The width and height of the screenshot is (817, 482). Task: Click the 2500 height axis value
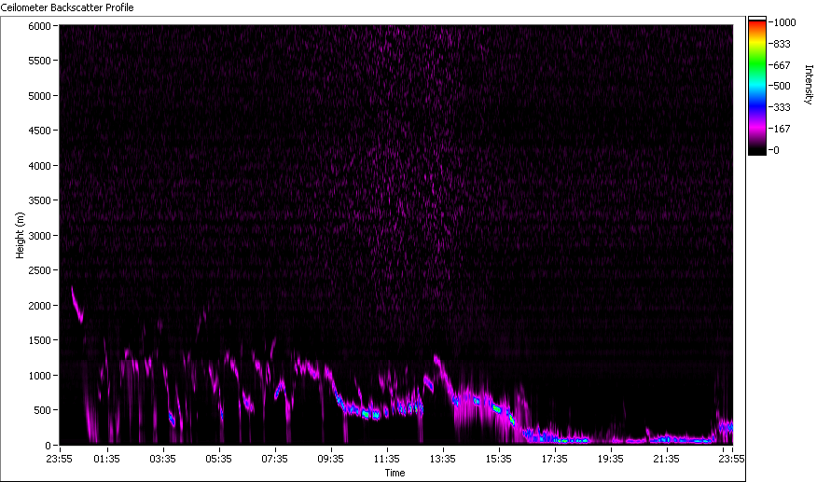point(39,270)
